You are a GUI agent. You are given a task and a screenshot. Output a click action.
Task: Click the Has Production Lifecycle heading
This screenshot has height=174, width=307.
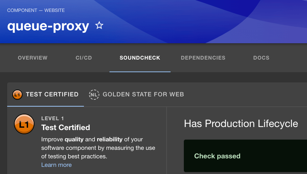pos(241,124)
